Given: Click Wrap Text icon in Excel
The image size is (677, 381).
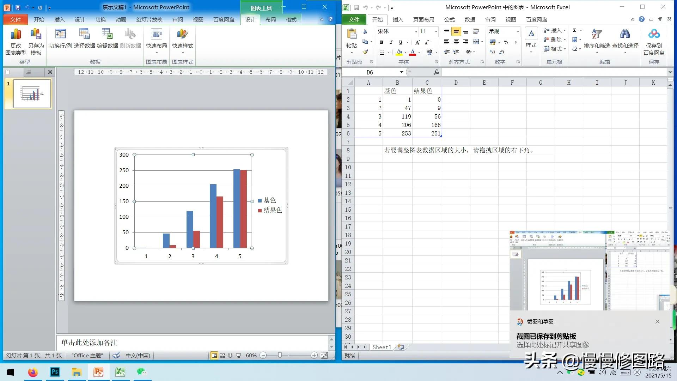Looking at the screenshot, I should pos(476,32).
